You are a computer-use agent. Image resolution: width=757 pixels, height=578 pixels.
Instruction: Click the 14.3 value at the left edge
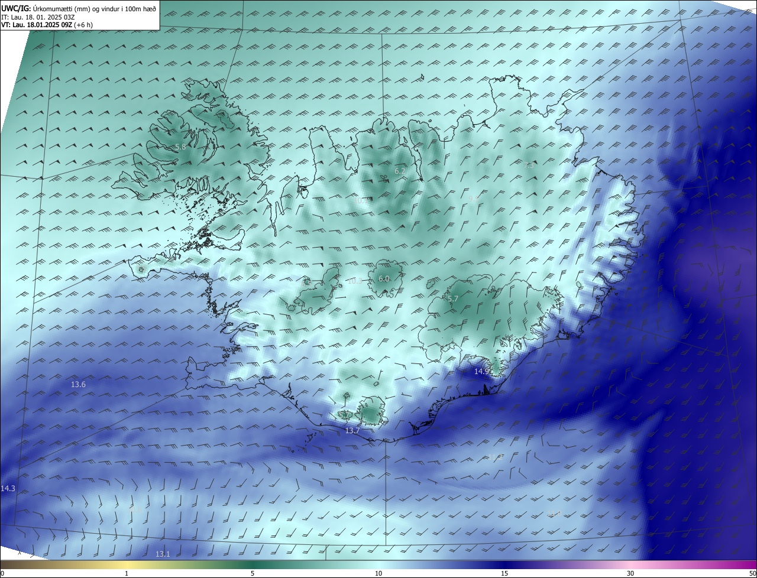tap(8, 488)
